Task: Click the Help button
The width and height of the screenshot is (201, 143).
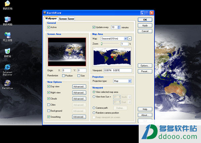Action: [x=145, y=109]
